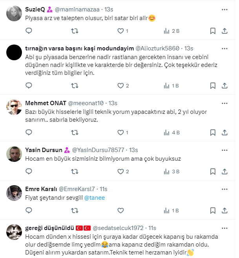Click Yasin Dursun's profile avatar

tap(14, 154)
